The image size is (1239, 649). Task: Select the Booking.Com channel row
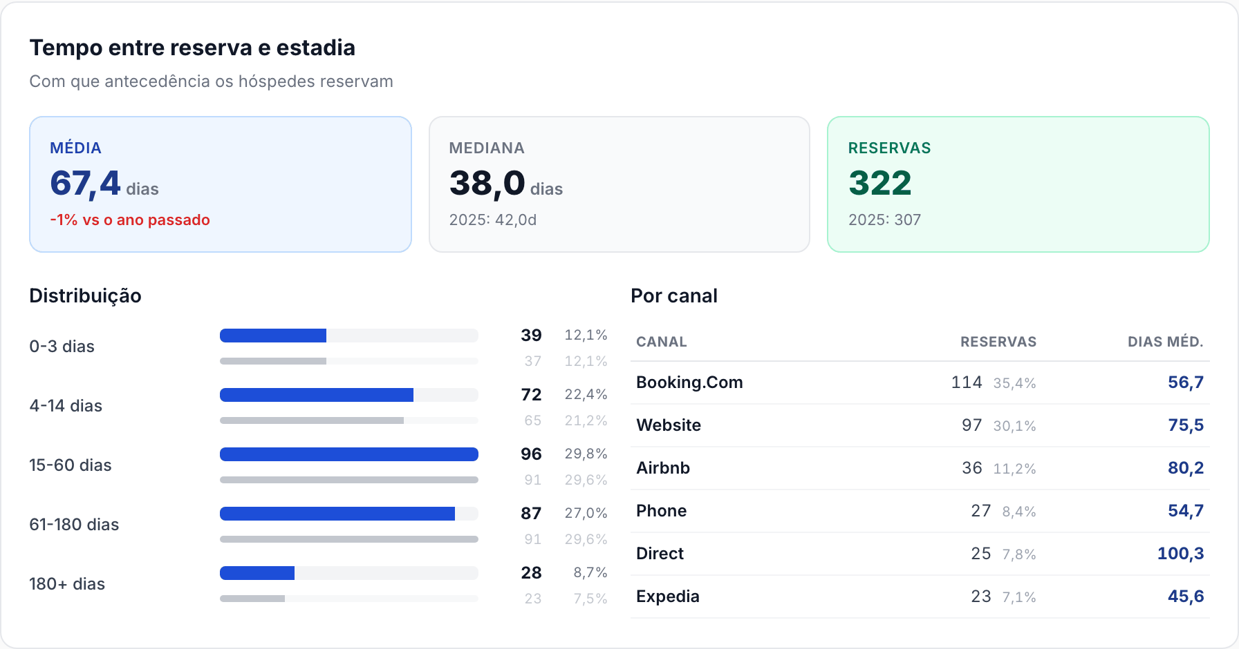(920, 382)
